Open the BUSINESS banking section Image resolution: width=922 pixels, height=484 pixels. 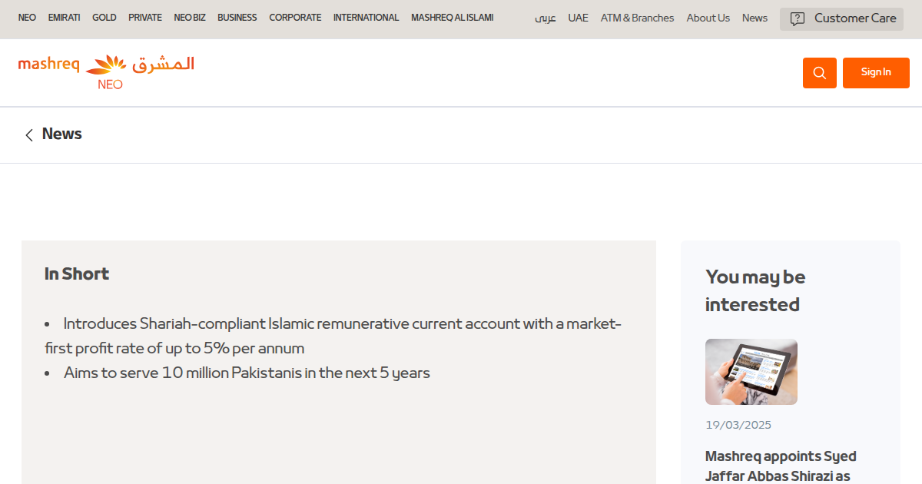[237, 17]
